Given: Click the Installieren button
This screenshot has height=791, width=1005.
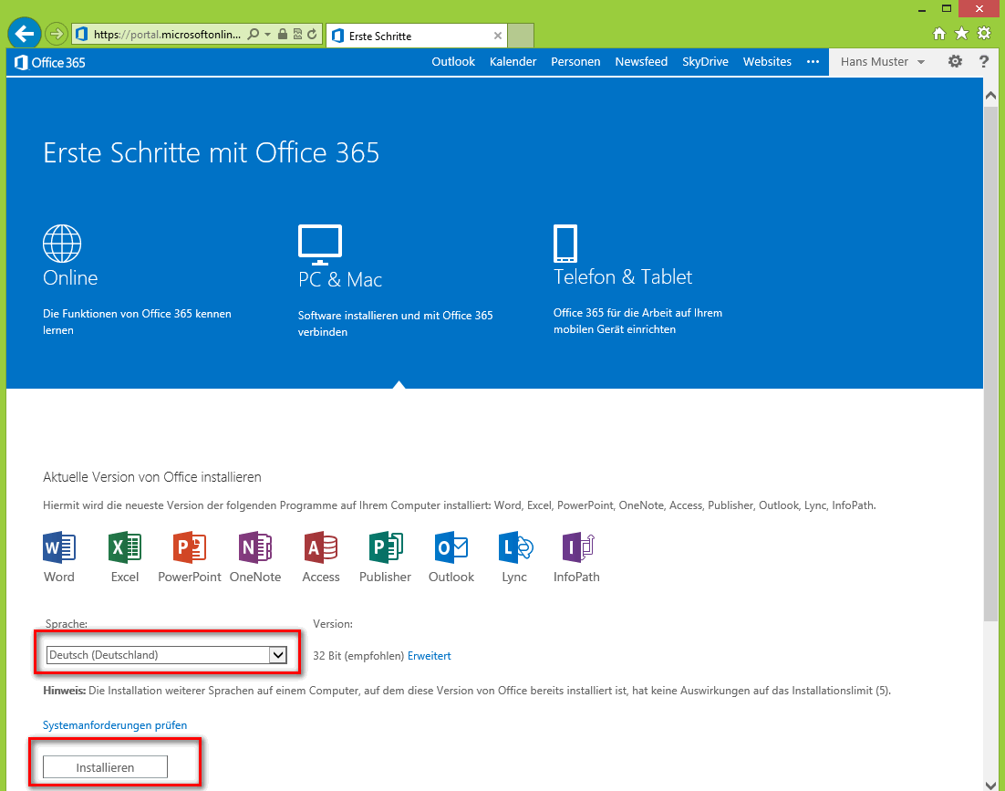Looking at the screenshot, I should 105,766.
